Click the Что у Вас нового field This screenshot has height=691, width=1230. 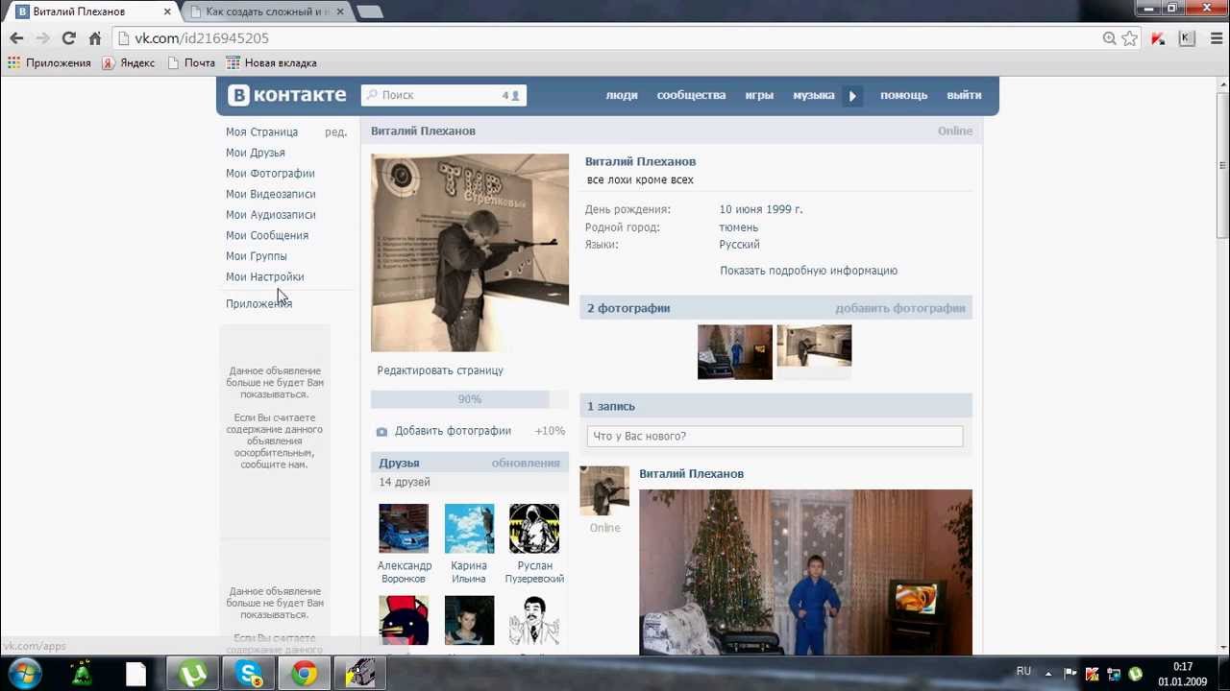tap(775, 436)
